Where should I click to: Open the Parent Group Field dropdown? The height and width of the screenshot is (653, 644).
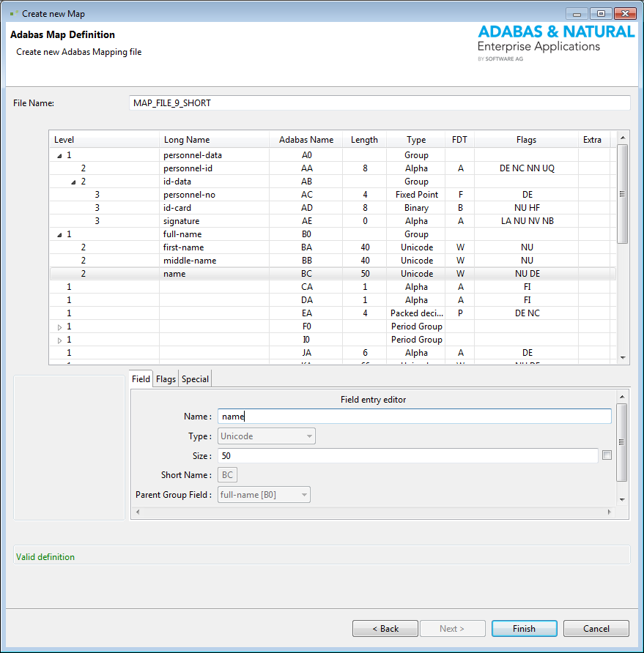point(303,494)
